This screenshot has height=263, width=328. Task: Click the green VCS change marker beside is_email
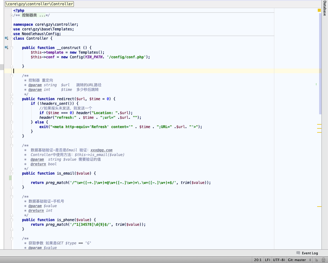(10, 178)
